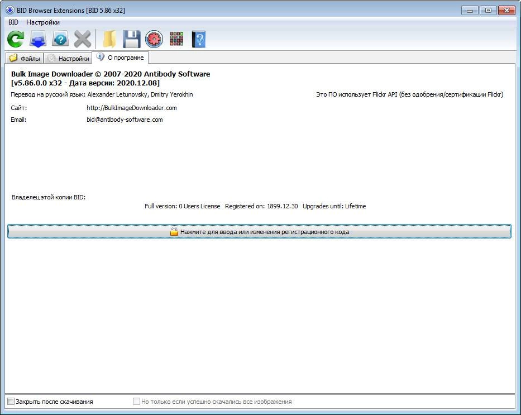Click 'Upgrades until: Lifetime' text
Screen dimensions: 521x415
click(x=334, y=206)
